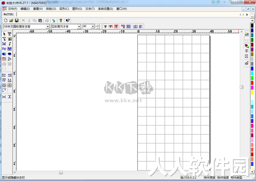Click the corner scale tool icon

(4, 90)
